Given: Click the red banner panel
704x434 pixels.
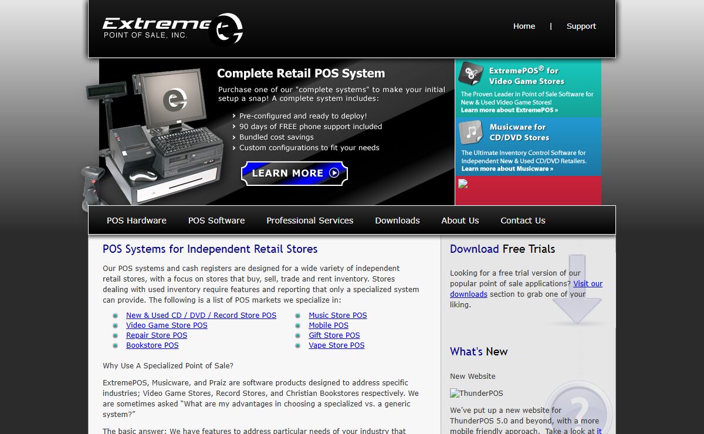Looking at the screenshot, I should click(528, 191).
